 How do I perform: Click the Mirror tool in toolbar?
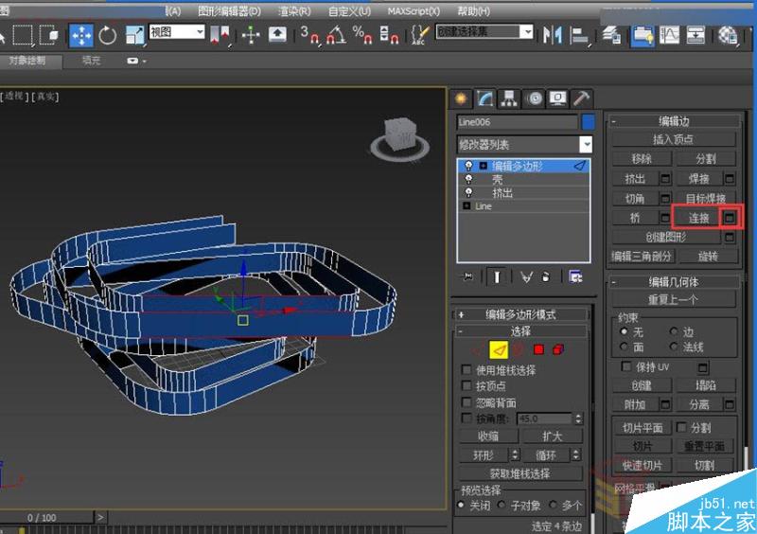tap(553, 35)
